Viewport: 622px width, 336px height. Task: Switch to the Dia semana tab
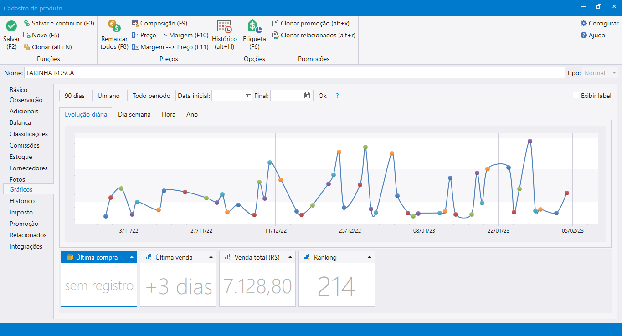(x=134, y=114)
